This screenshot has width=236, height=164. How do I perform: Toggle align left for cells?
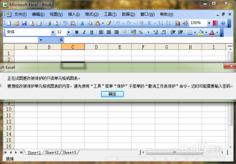(101, 32)
